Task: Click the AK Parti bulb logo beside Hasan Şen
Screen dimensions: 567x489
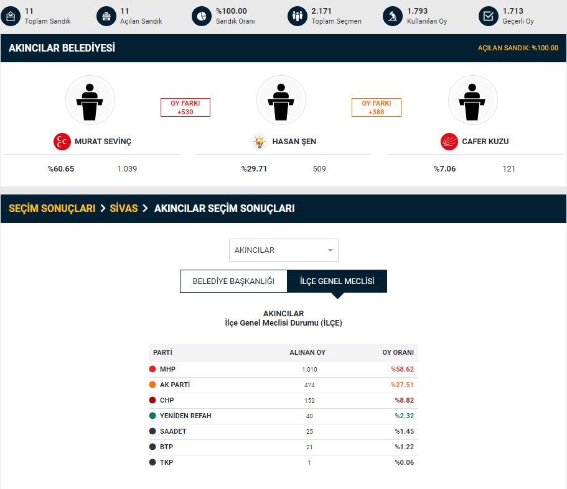Action: pos(260,142)
